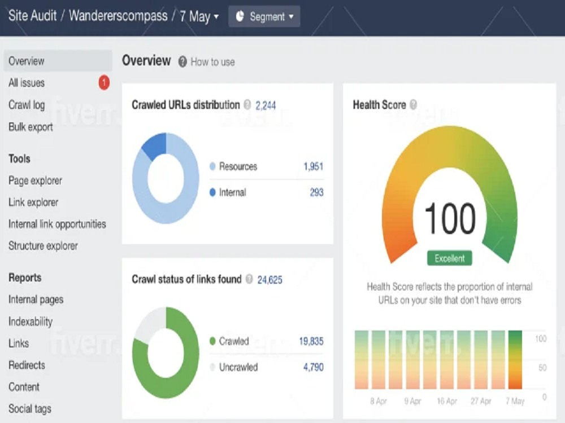Click the Wandererscompass breadcrumb
The height and width of the screenshot is (423, 565).
pyautogui.click(x=118, y=16)
